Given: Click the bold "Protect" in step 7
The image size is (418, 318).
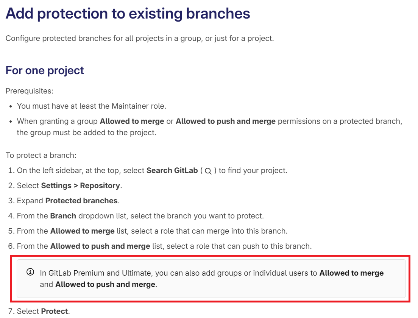Looking at the screenshot, I should [x=55, y=311].
